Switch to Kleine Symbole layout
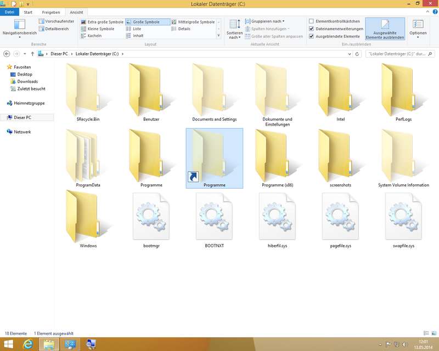The height and width of the screenshot is (351, 439). [x=98, y=29]
